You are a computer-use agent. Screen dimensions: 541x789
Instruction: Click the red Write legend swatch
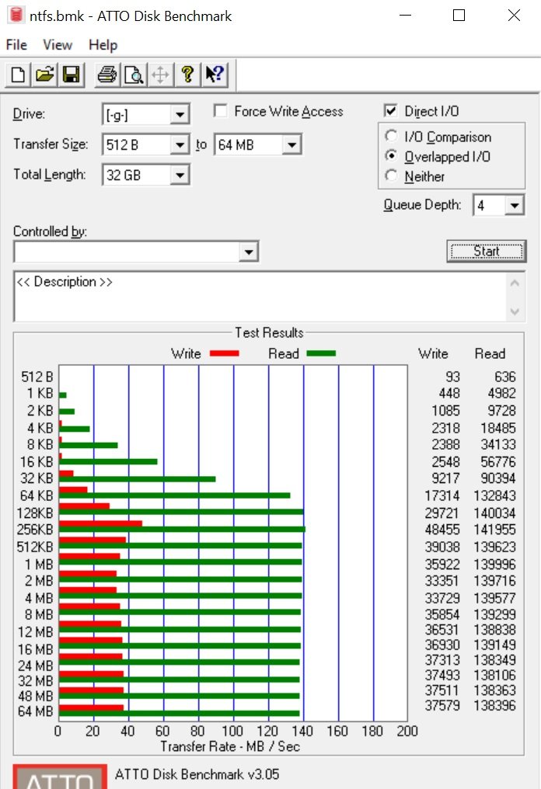tap(224, 353)
